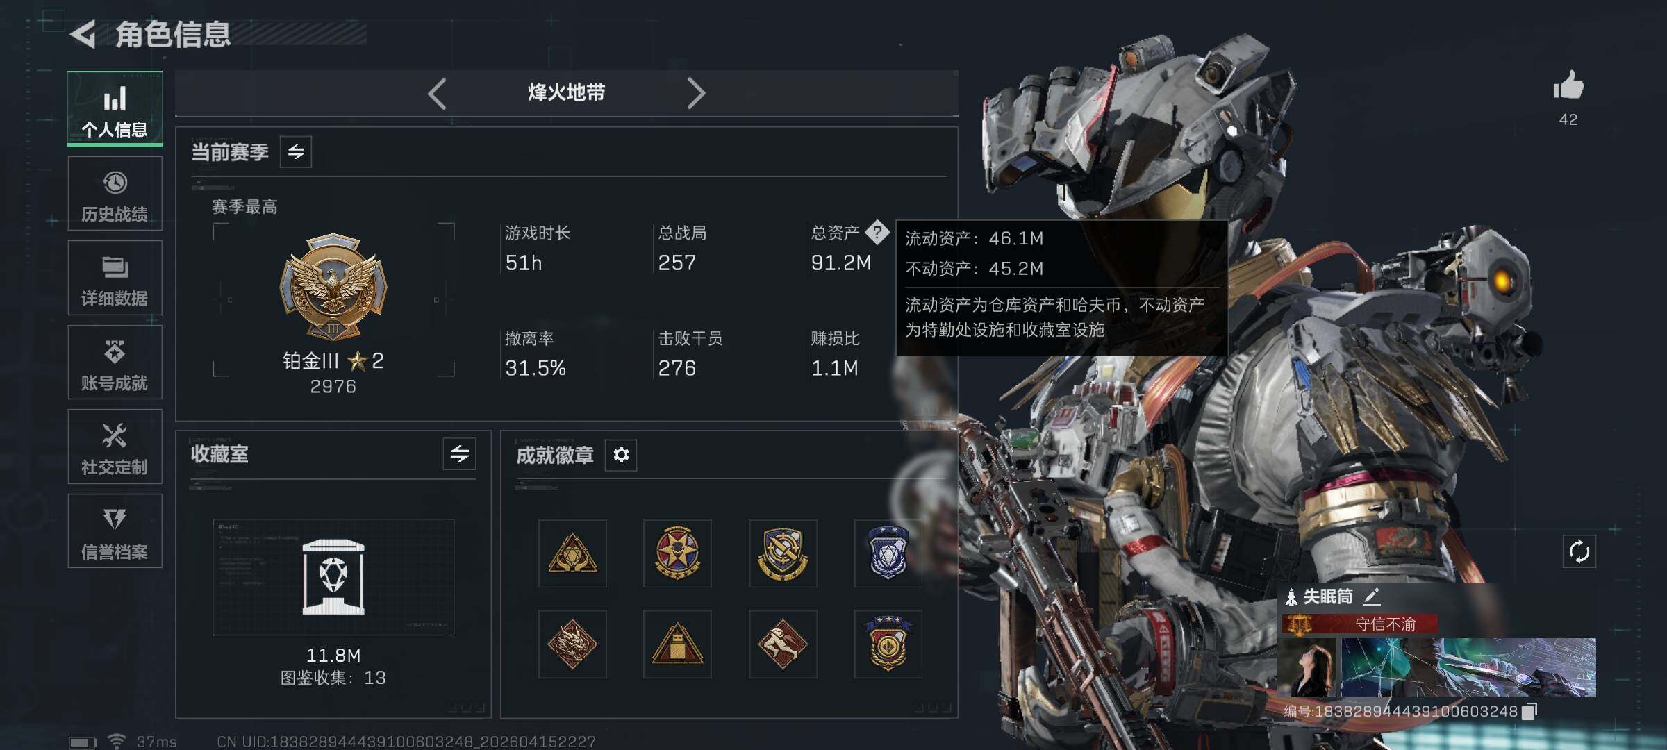Click the back arrow beside 角色信息
1667x750 pixels.
click(83, 34)
